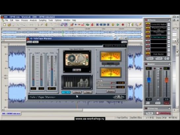Select Tube B mode in the Warmer plugin
180x135 pixels.
[77, 92]
